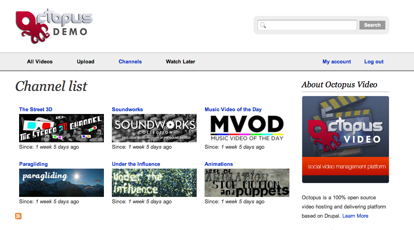
Task: Open My account link
Action: [x=336, y=62]
